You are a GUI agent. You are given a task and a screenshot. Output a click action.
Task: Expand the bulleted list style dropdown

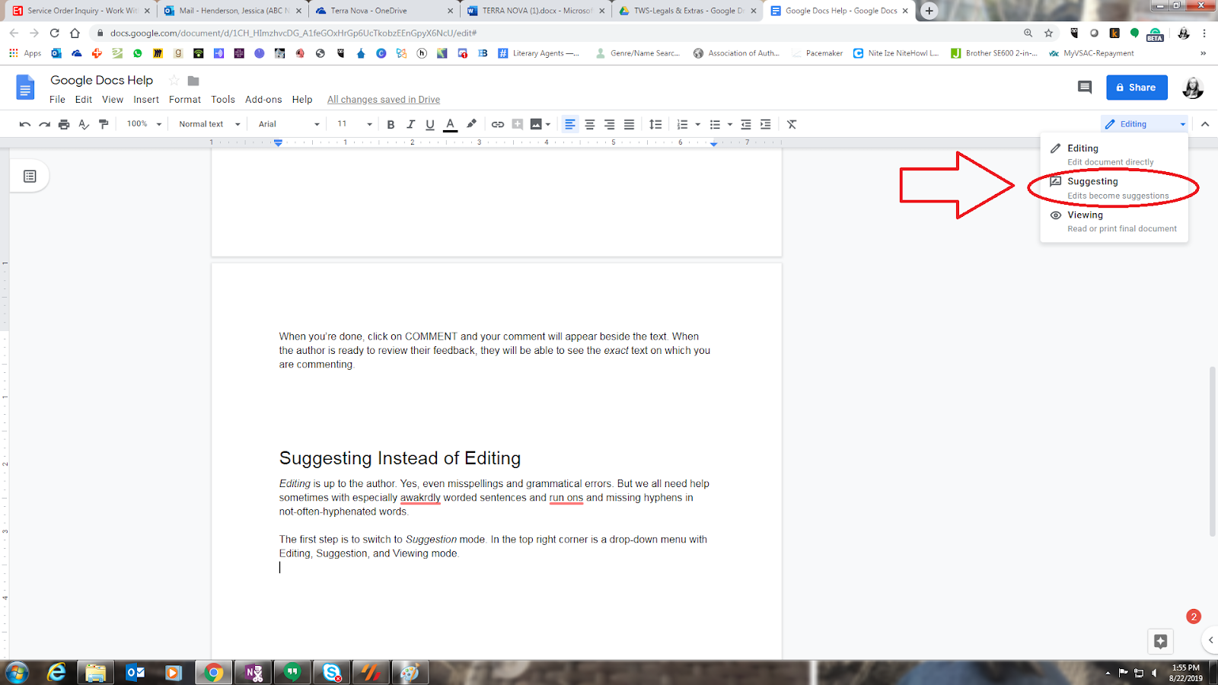tap(730, 124)
